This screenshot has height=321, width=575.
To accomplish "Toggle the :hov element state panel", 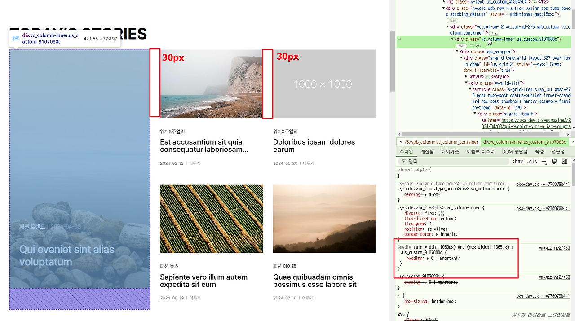I will (x=518, y=162).
